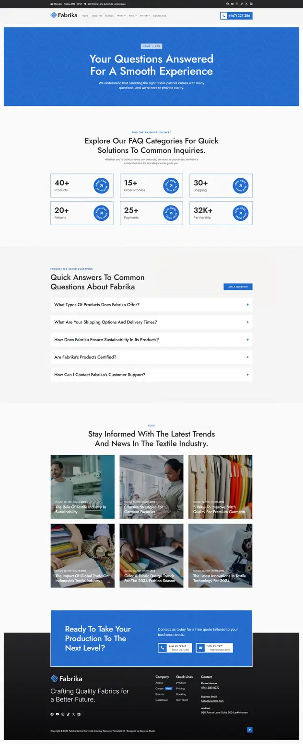The height and width of the screenshot is (744, 303).
Task: Open the TikTok icon in the footer
Action: (68, 714)
